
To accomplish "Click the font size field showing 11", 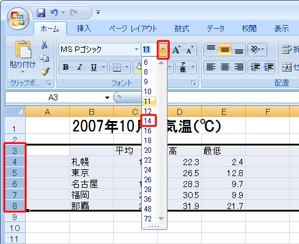I will tap(149, 50).
